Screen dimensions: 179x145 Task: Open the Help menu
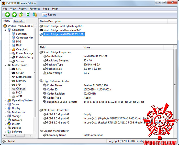tap(55, 9)
